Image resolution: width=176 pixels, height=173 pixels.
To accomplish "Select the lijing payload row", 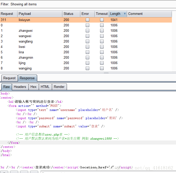I will (86, 63).
